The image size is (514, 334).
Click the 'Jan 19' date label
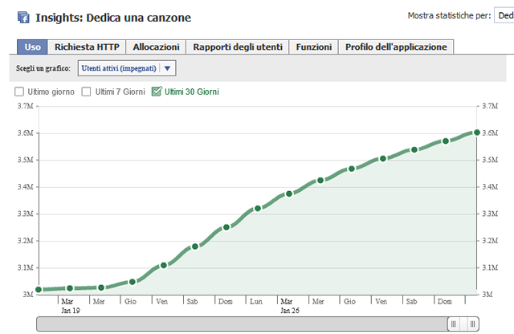point(71,311)
